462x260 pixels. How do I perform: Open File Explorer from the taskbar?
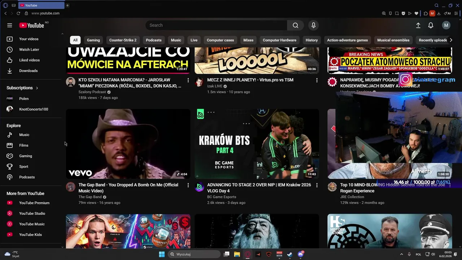(237, 254)
